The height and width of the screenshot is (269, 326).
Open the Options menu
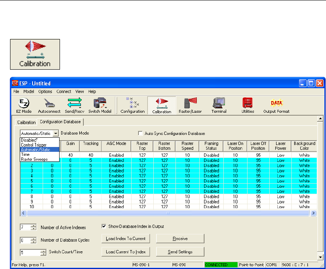45,91
